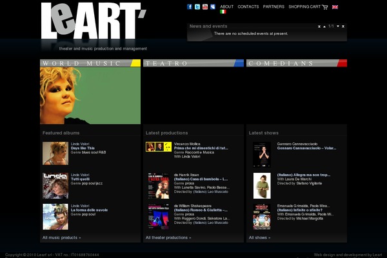Image resolution: width=387 pixels, height=258 pixels.
Task: Open Allegra ma non troppo thumbnail
Action: coord(262,186)
